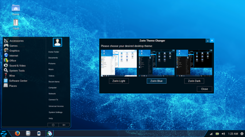The height and width of the screenshot is (137, 245).
Task: Apply the Zorin Blue theme button
Action: point(156,81)
